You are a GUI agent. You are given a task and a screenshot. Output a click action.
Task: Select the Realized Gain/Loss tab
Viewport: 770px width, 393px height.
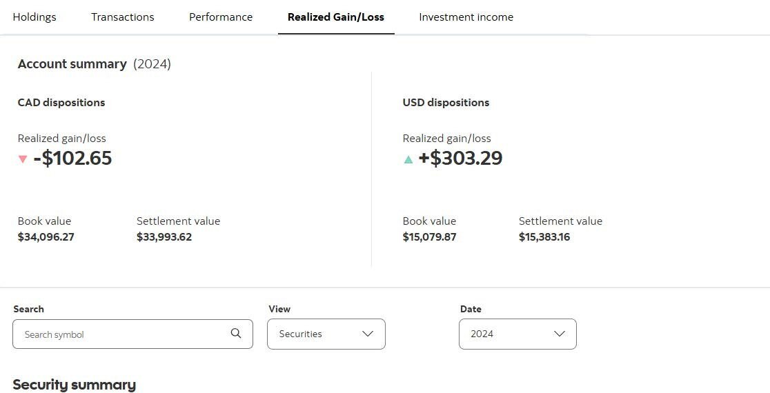[336, 17]
